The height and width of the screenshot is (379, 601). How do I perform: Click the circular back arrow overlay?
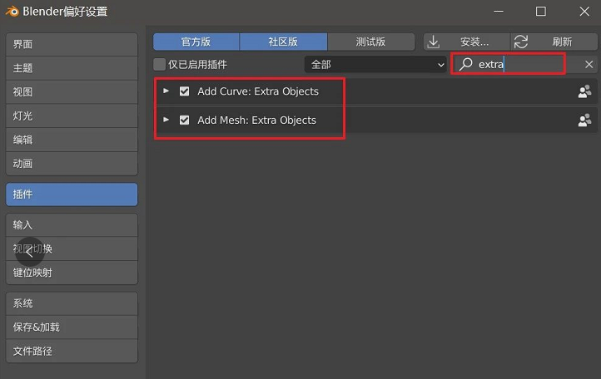29,252
